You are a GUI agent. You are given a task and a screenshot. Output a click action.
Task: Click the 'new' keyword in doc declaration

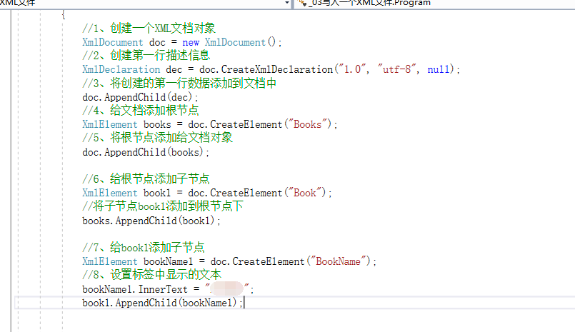click(191, 43)
